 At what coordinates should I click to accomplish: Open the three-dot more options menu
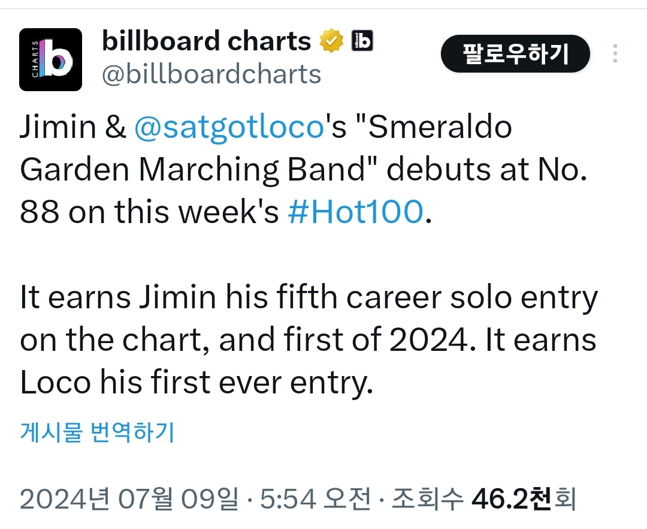(615, 54)
